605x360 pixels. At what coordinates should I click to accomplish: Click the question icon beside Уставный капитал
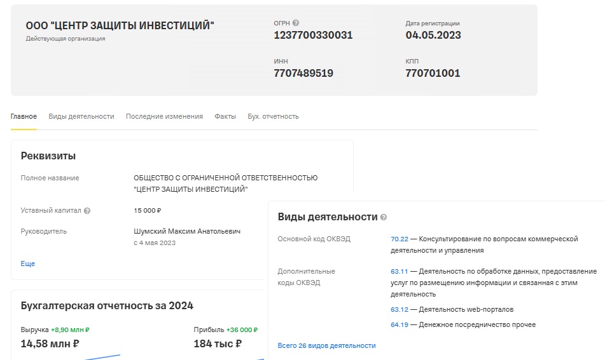87,211
